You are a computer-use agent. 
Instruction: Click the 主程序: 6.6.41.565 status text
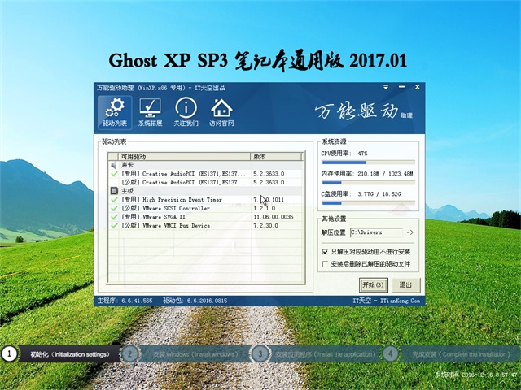[125, 301]
